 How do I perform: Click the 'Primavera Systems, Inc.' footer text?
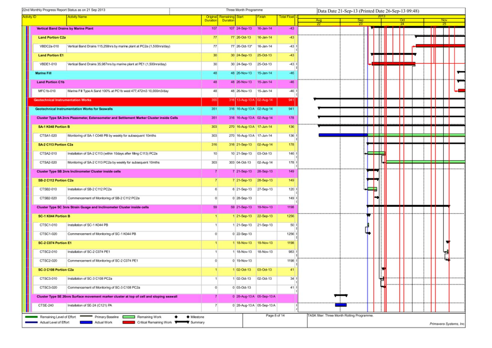pos(447,324)
